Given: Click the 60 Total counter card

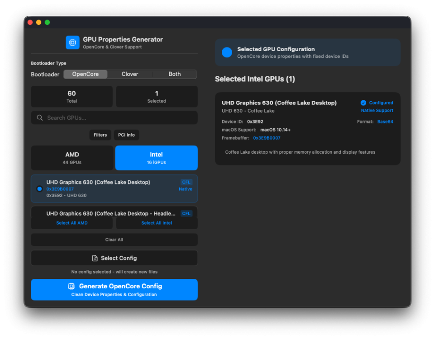Looking at the screenshot, I should (72, 96).
